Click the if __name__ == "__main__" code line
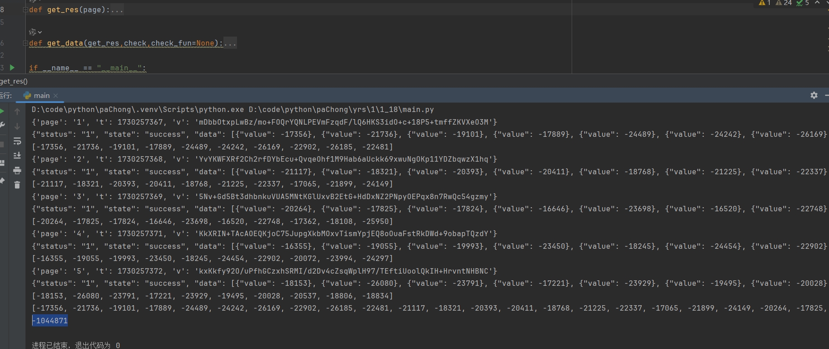This screenshot has height=349, width=829. 87,68
